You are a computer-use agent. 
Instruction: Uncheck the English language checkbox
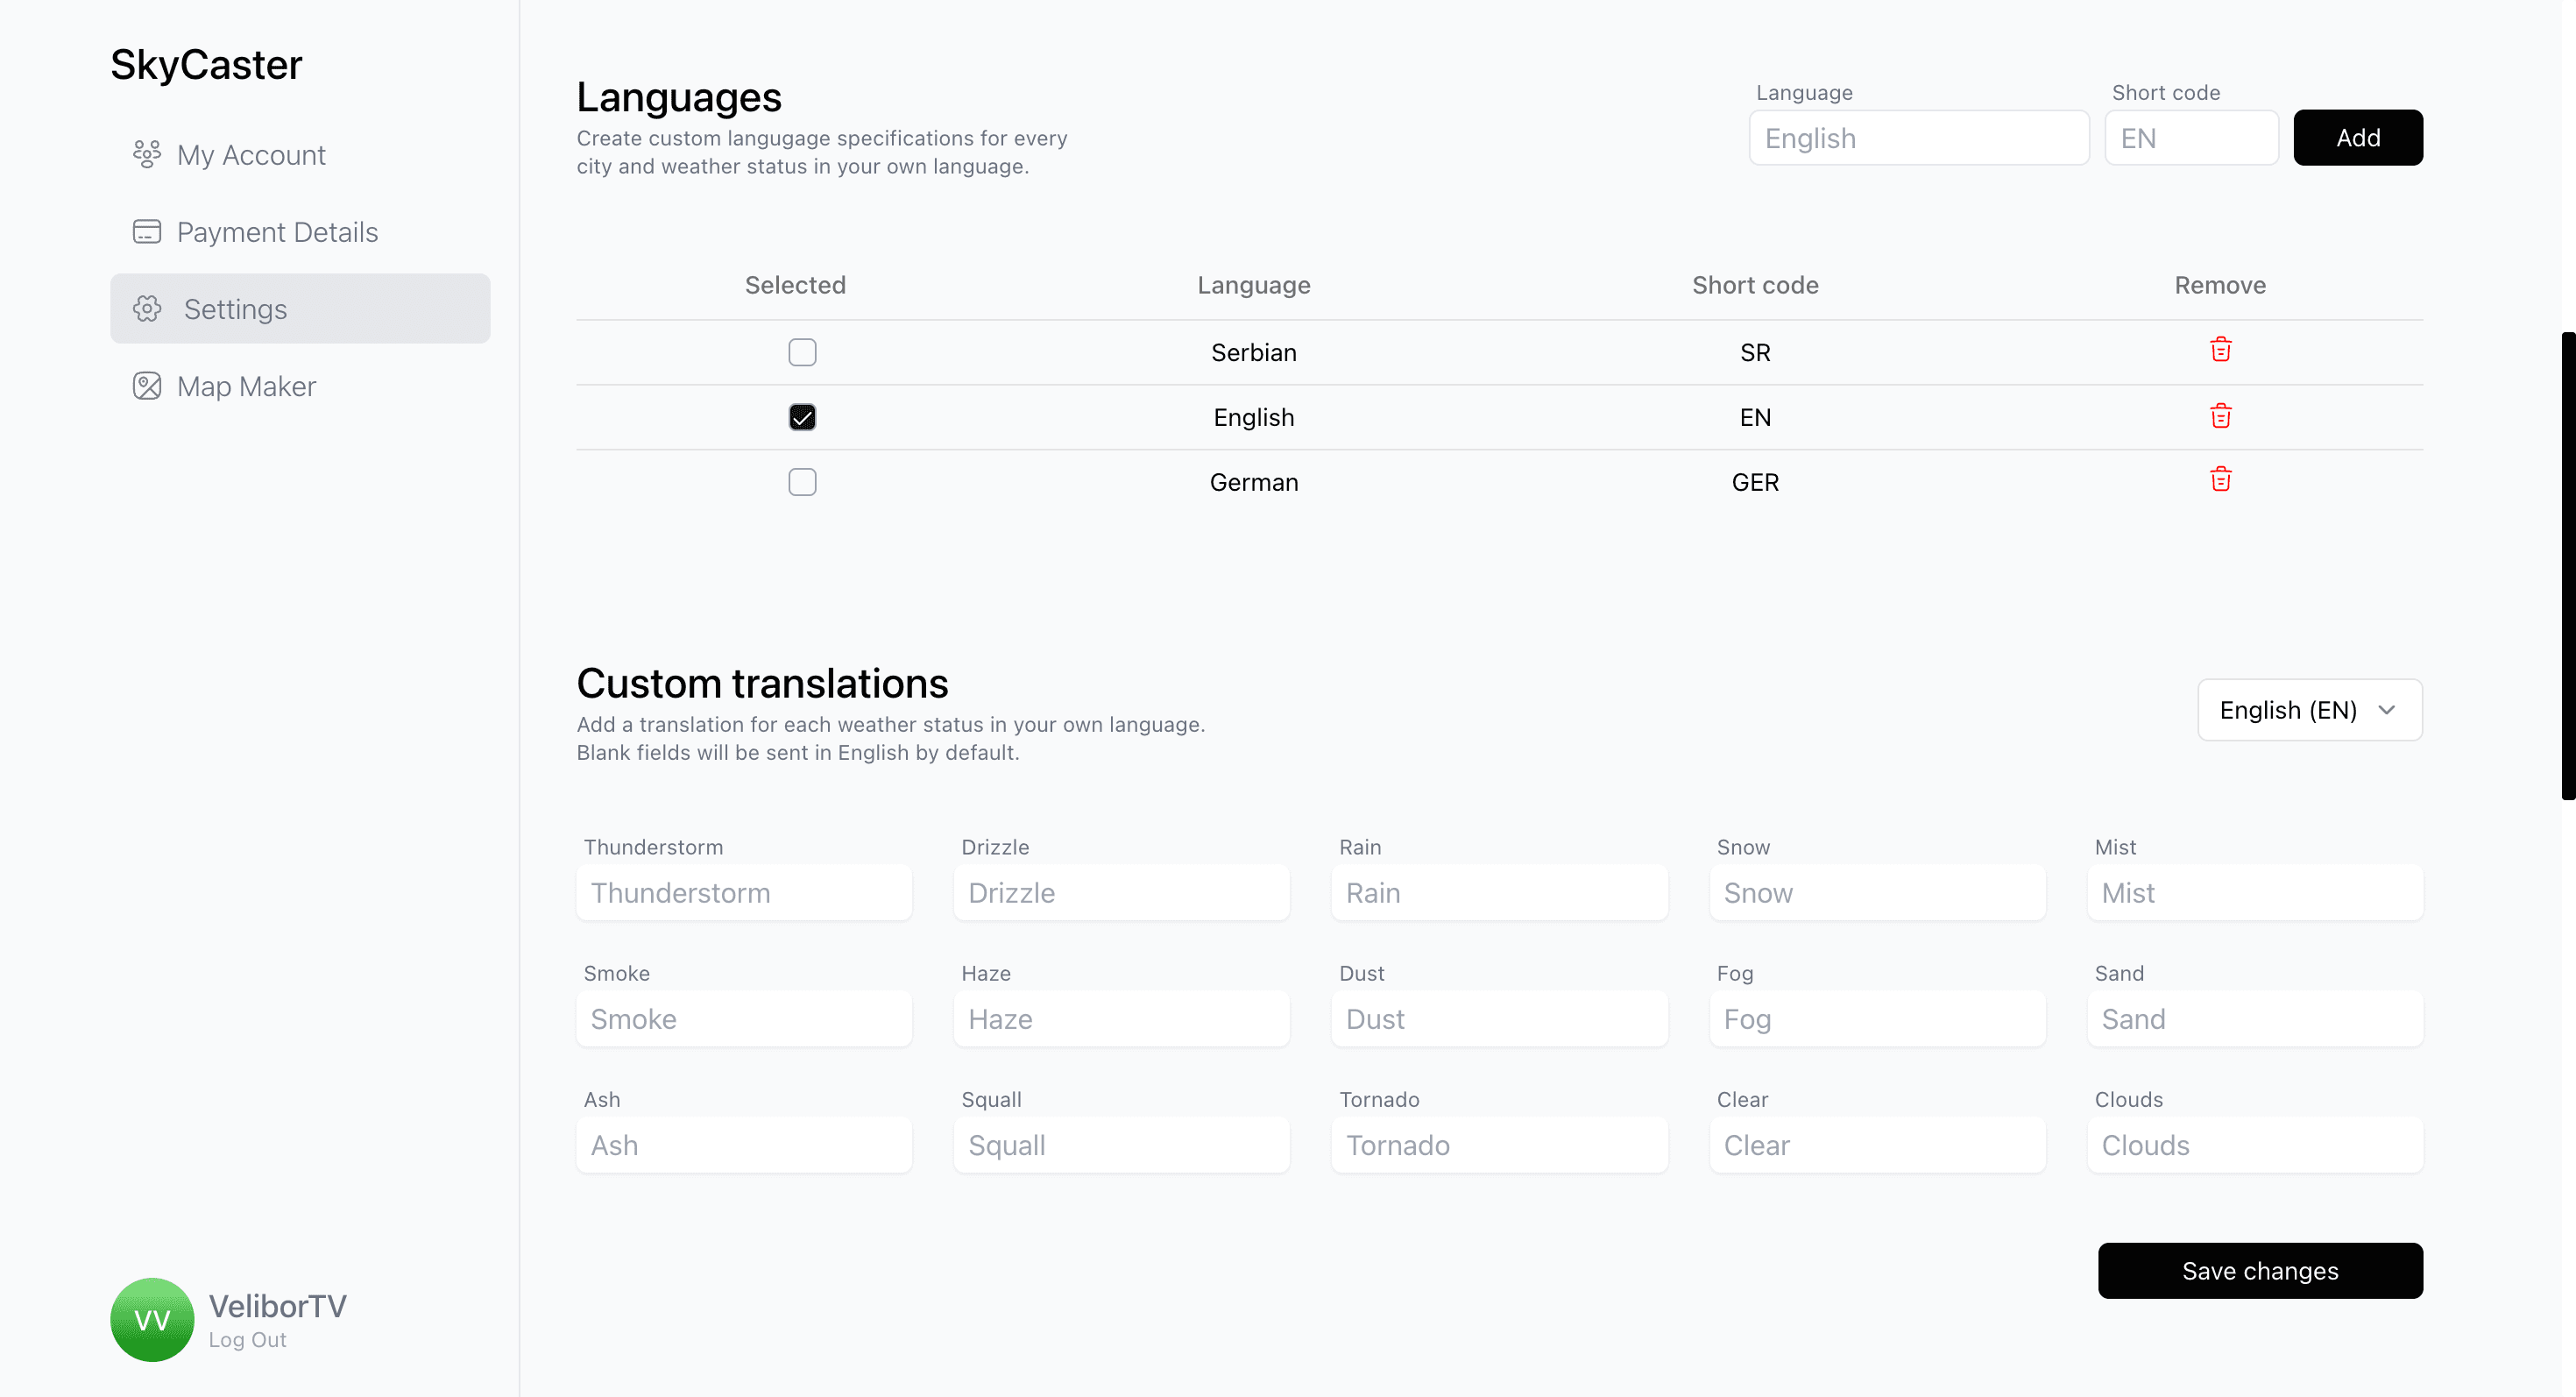click(x=802, y=417)
